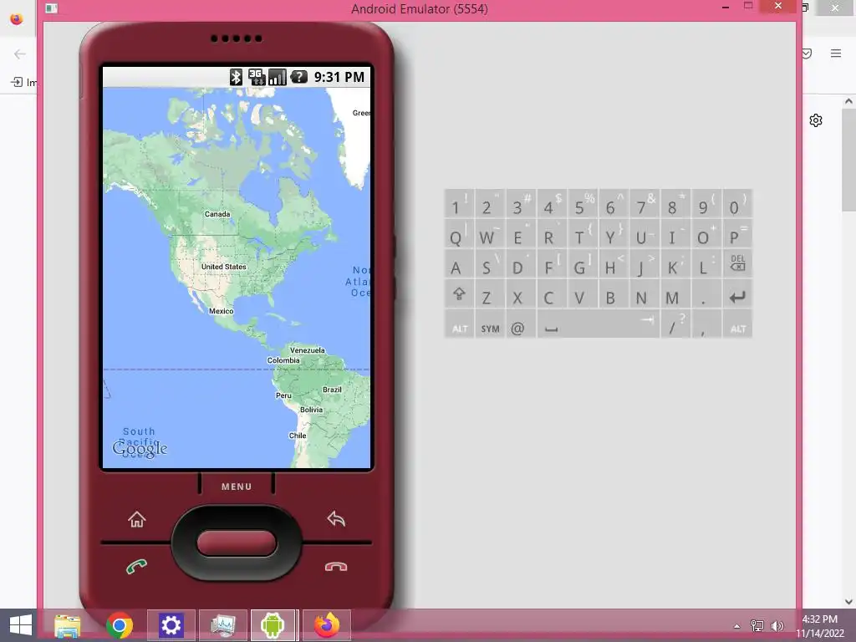The image size is (856, 642).
Task: Click the Q key on keyboard
Action: click(x=459, y=235)
